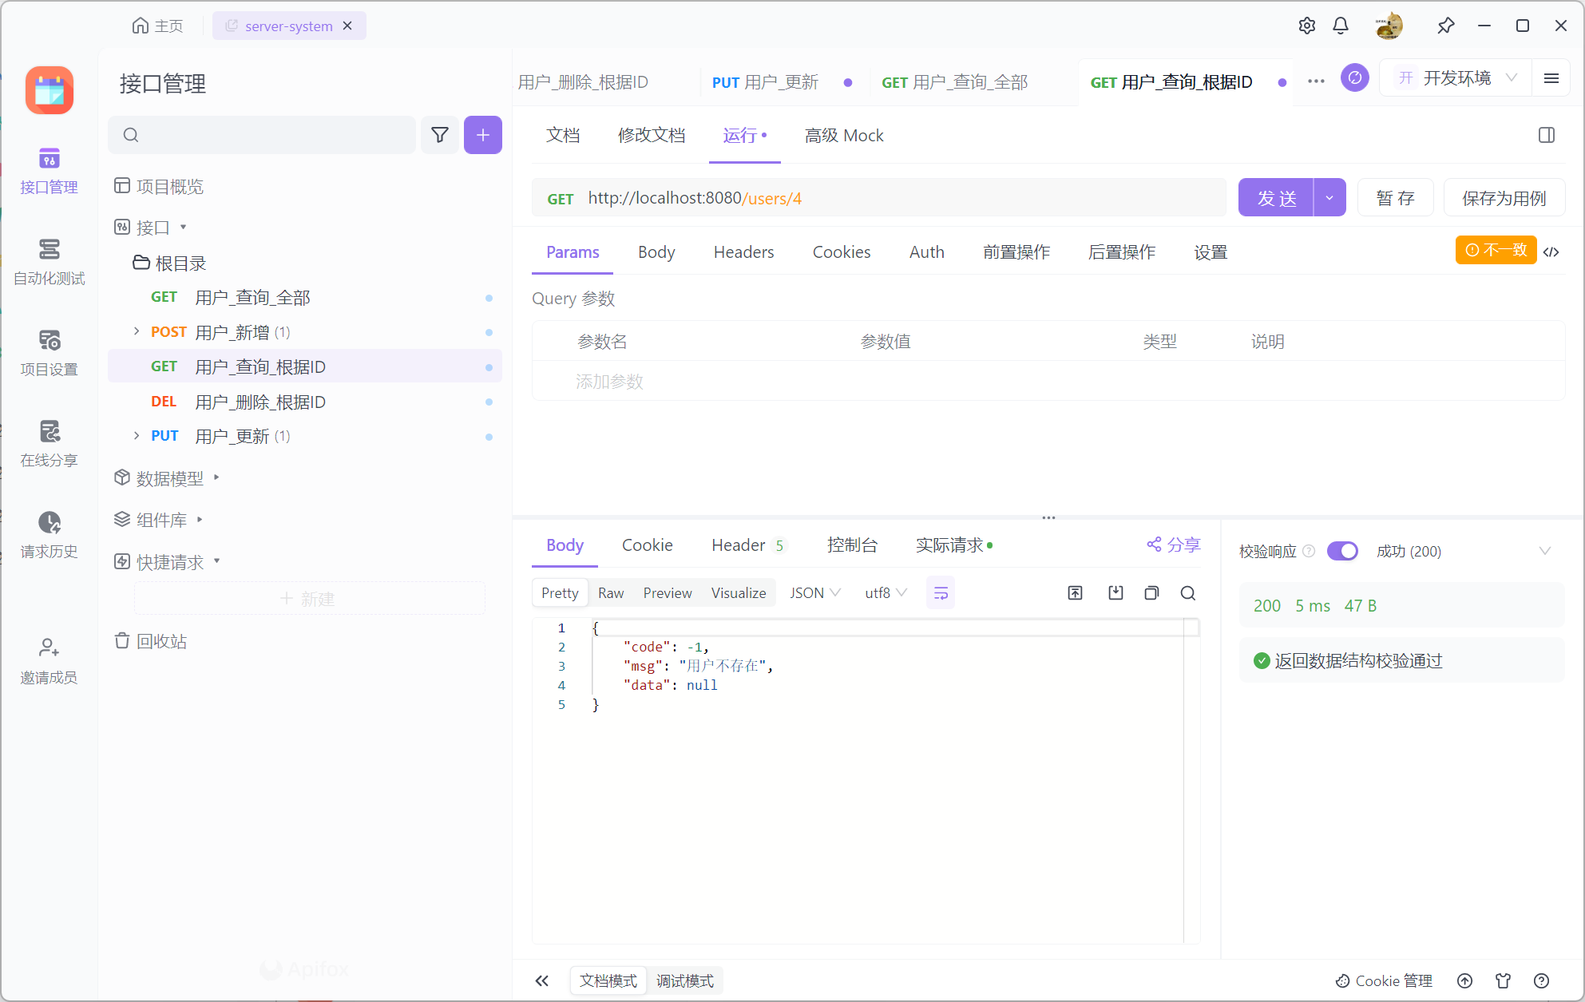Click the Apifox app logo

50,89
